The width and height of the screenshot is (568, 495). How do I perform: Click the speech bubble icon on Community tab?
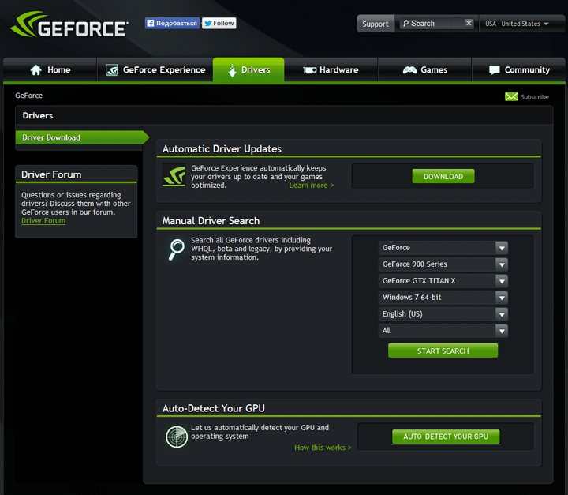click(x=495, y=70)
